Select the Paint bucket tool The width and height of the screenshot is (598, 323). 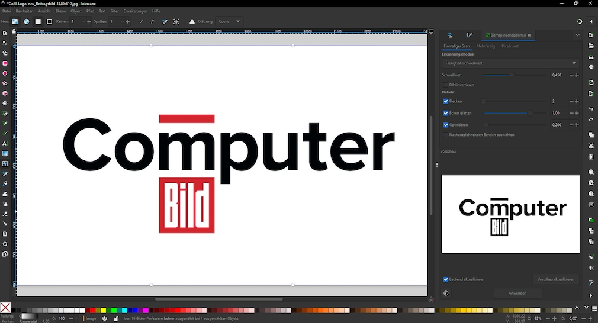coord(5,183)
